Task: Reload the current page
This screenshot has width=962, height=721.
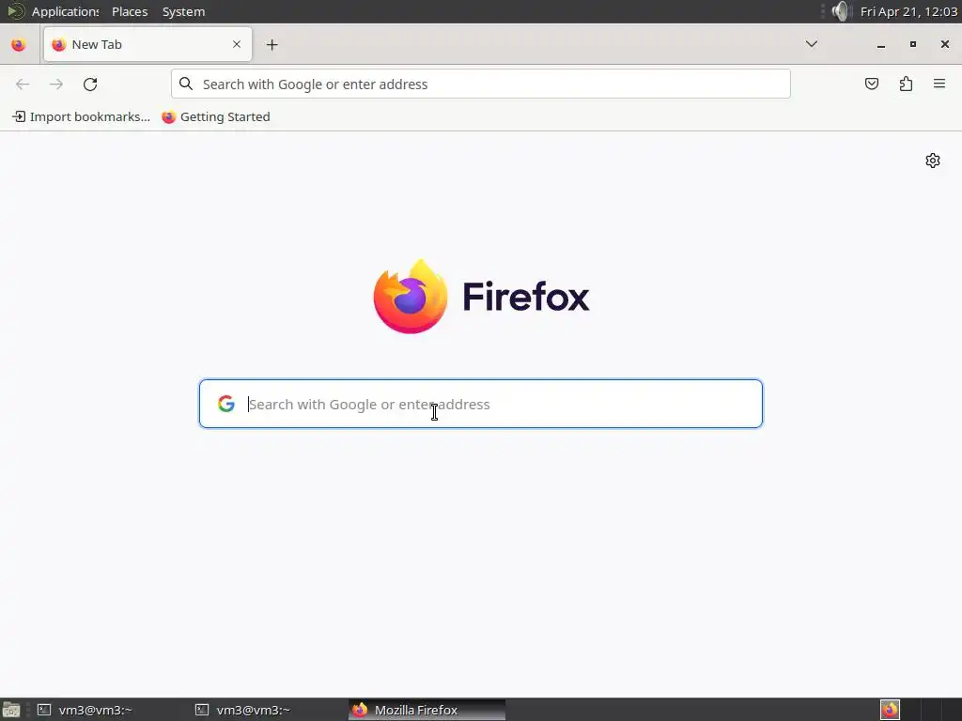Action: [90, 84]
